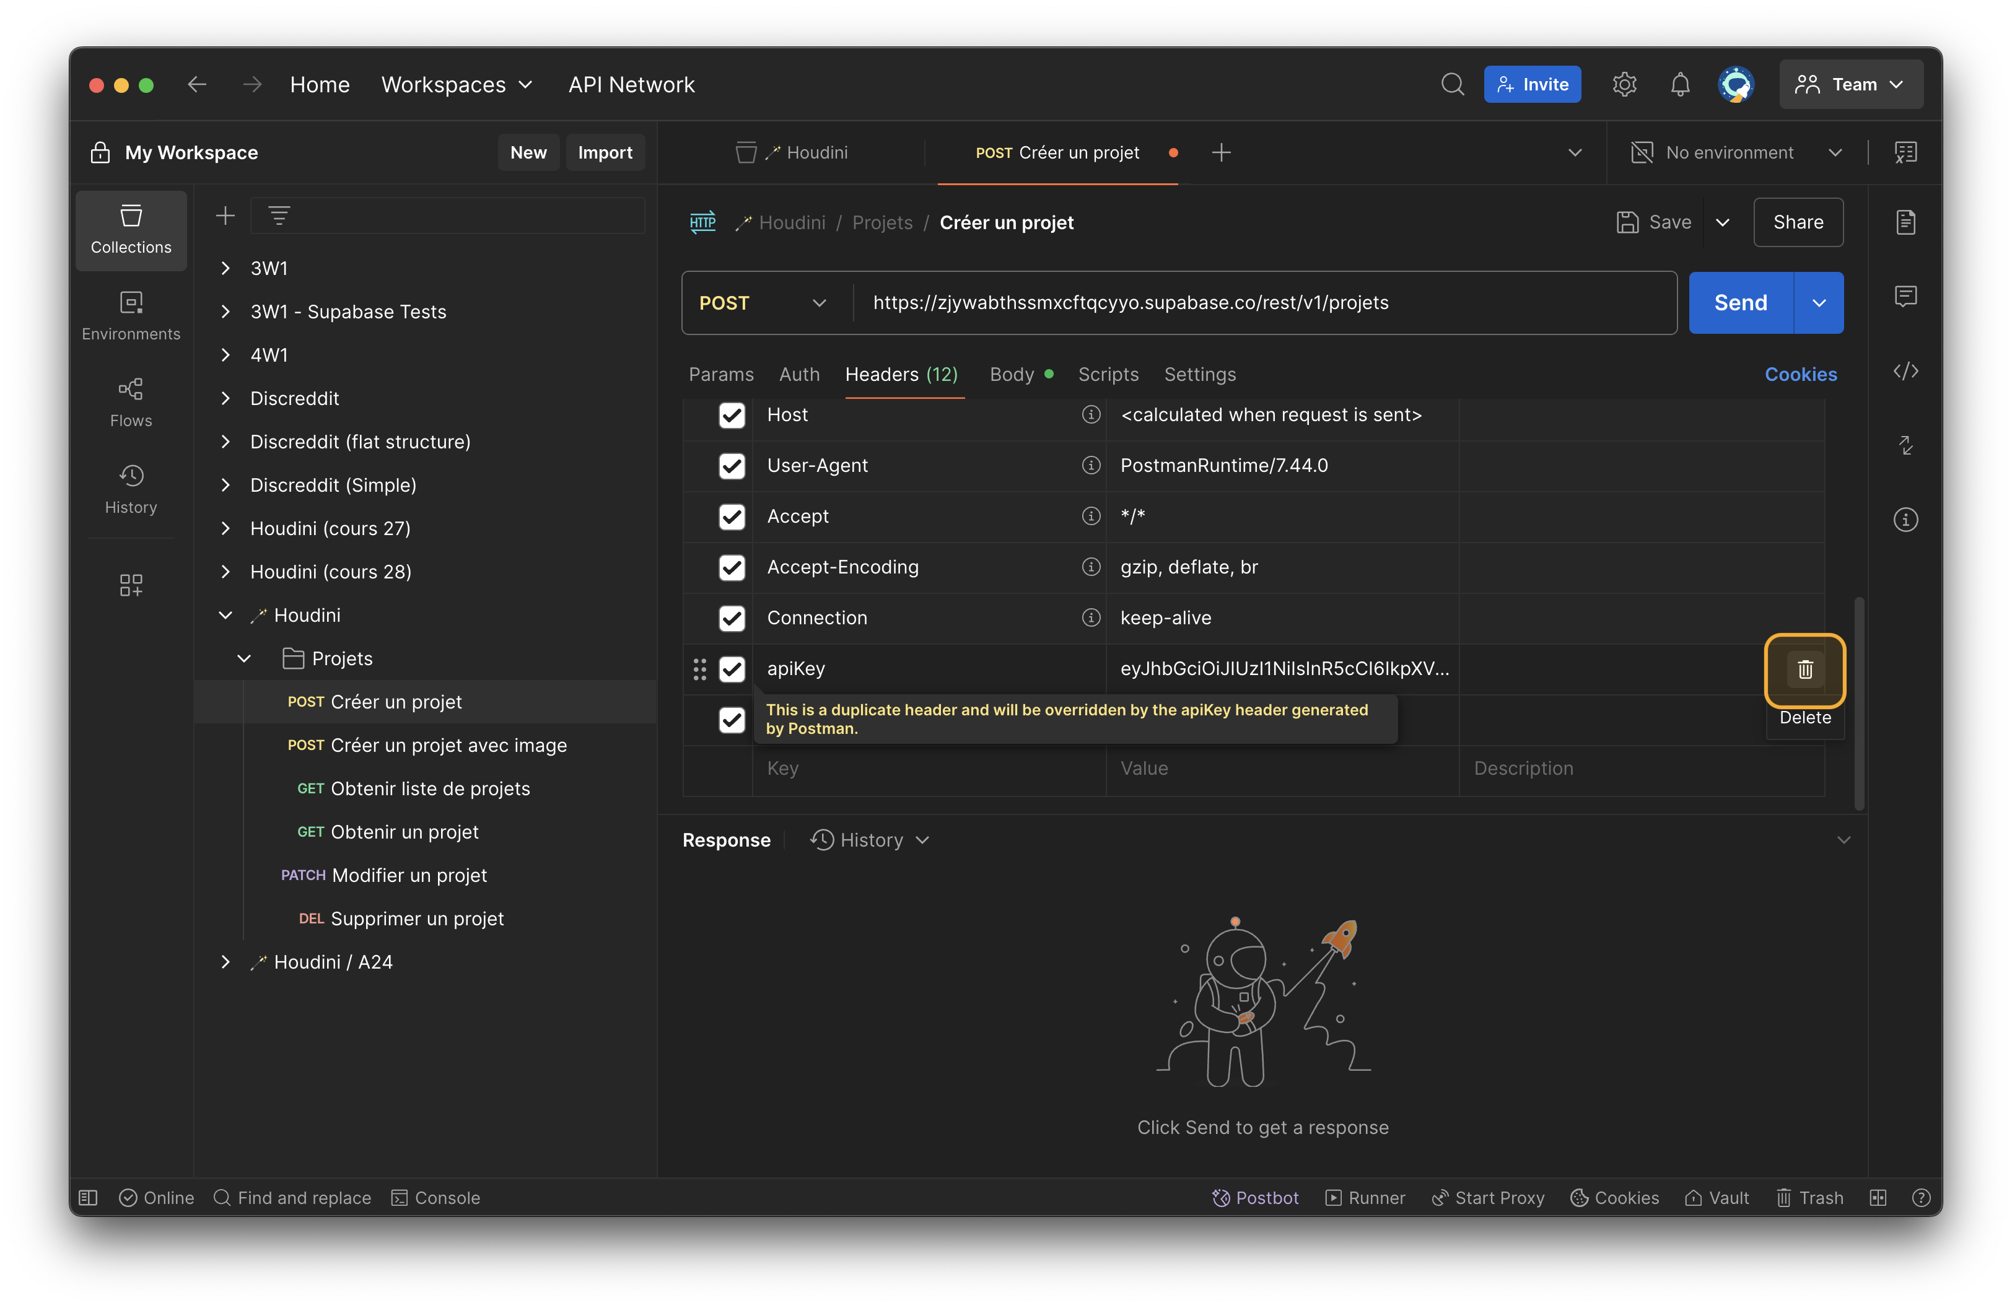Expand the Houdini / A24 collection

pyautogui.click(x=225, y=962)
